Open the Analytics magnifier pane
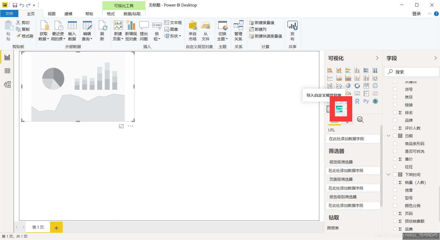Viewport: 440px width, 240px height. click(360, 119)
